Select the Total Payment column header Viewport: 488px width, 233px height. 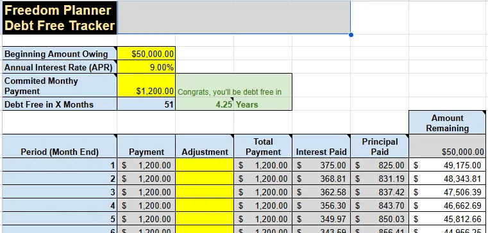tap(263, 146)
